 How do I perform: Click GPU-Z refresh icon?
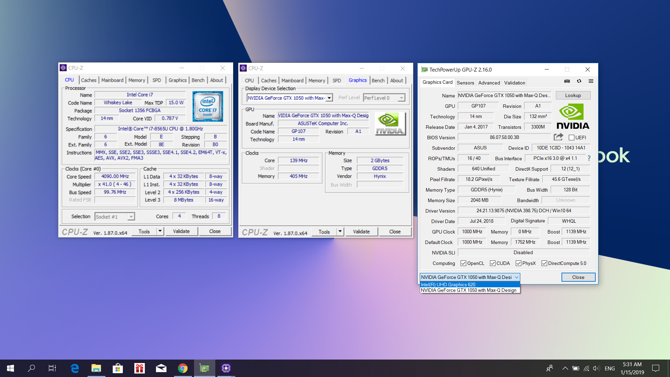click(579, 81)
